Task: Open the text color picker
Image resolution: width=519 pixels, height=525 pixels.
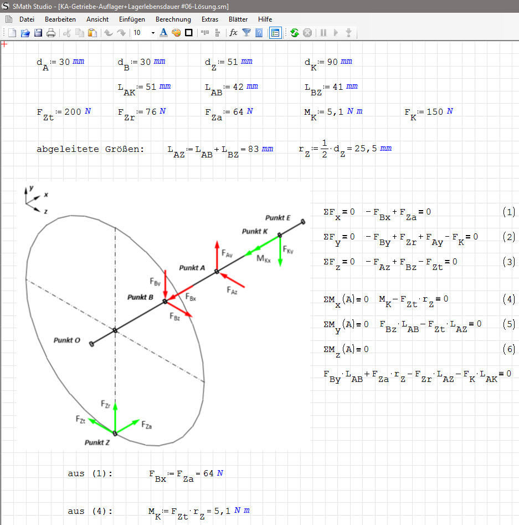Action: (x=163, y=33)
